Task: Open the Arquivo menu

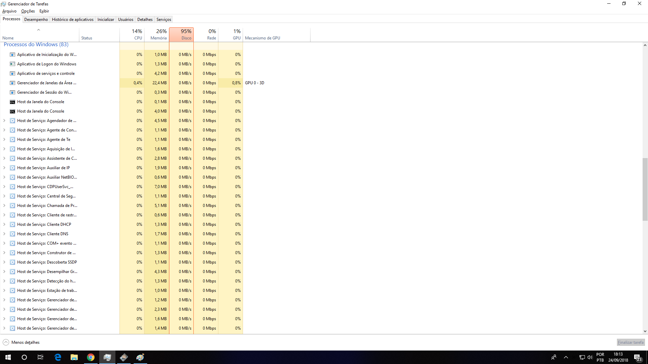Action: [x=9, y=11]
